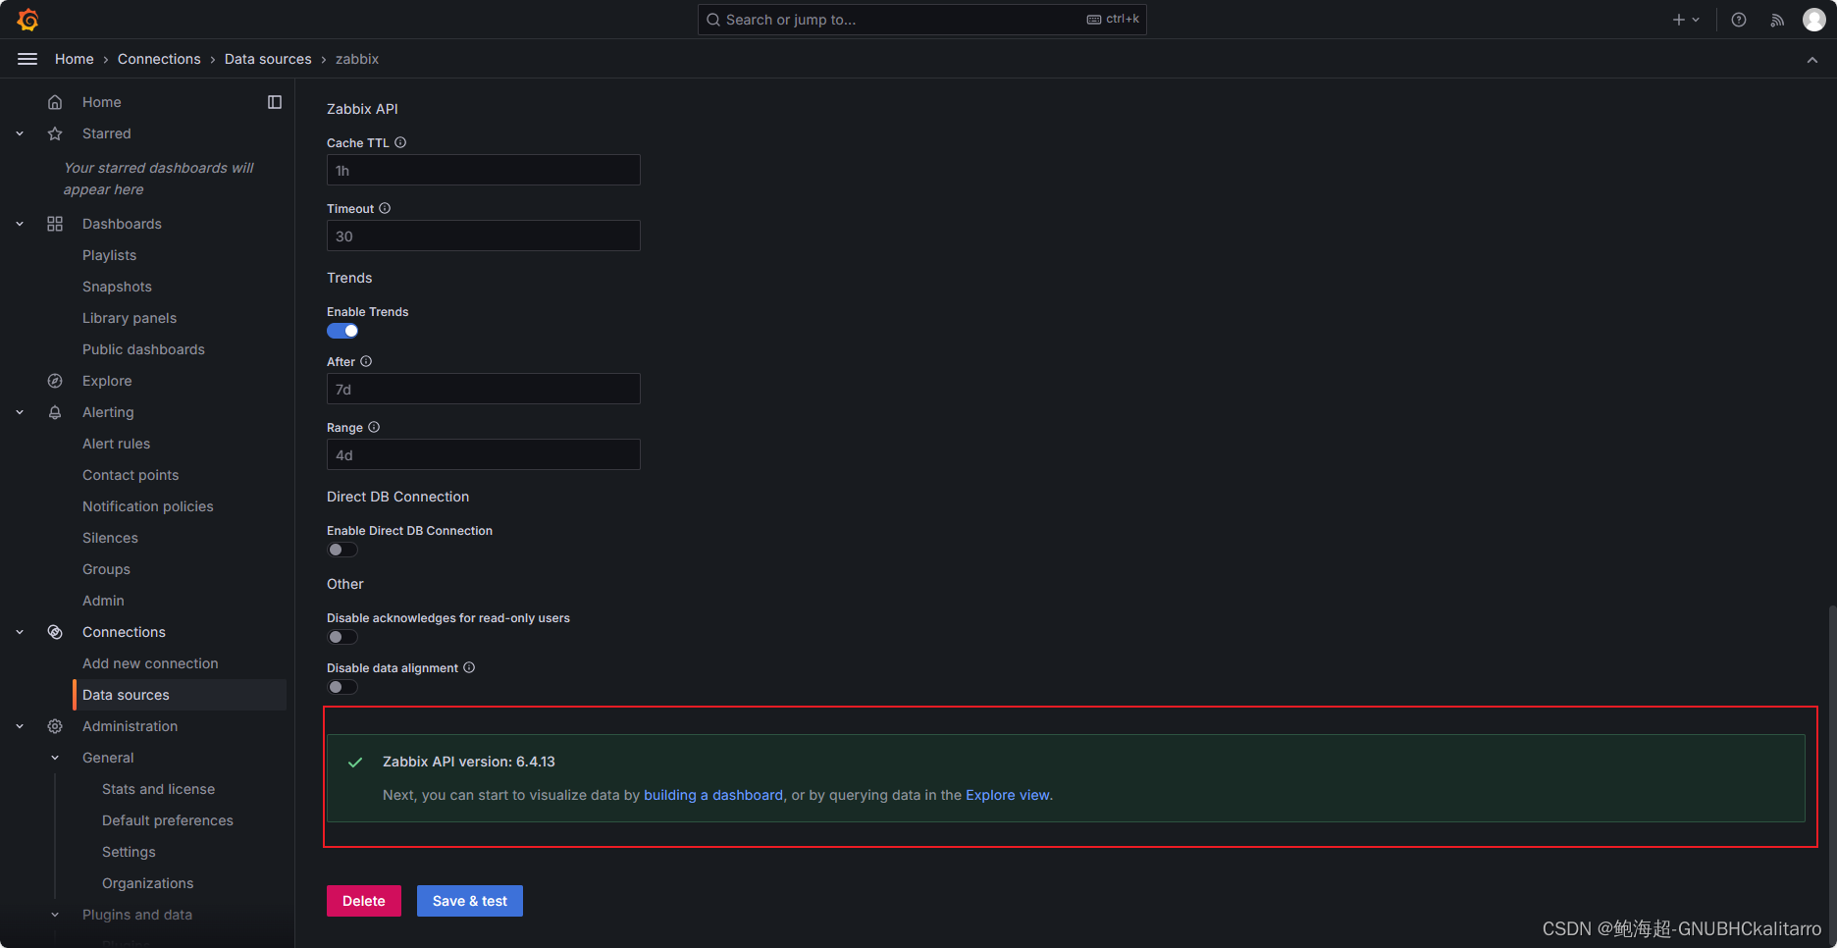Open the hamburger navigation menu
1837x948 pixels.
(x=27, y=59)
